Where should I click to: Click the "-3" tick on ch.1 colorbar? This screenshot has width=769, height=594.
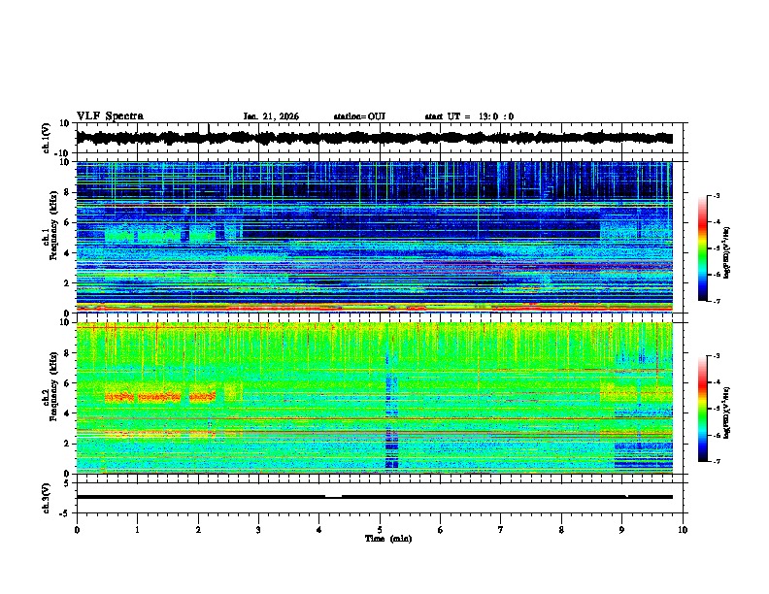point(717,196)
